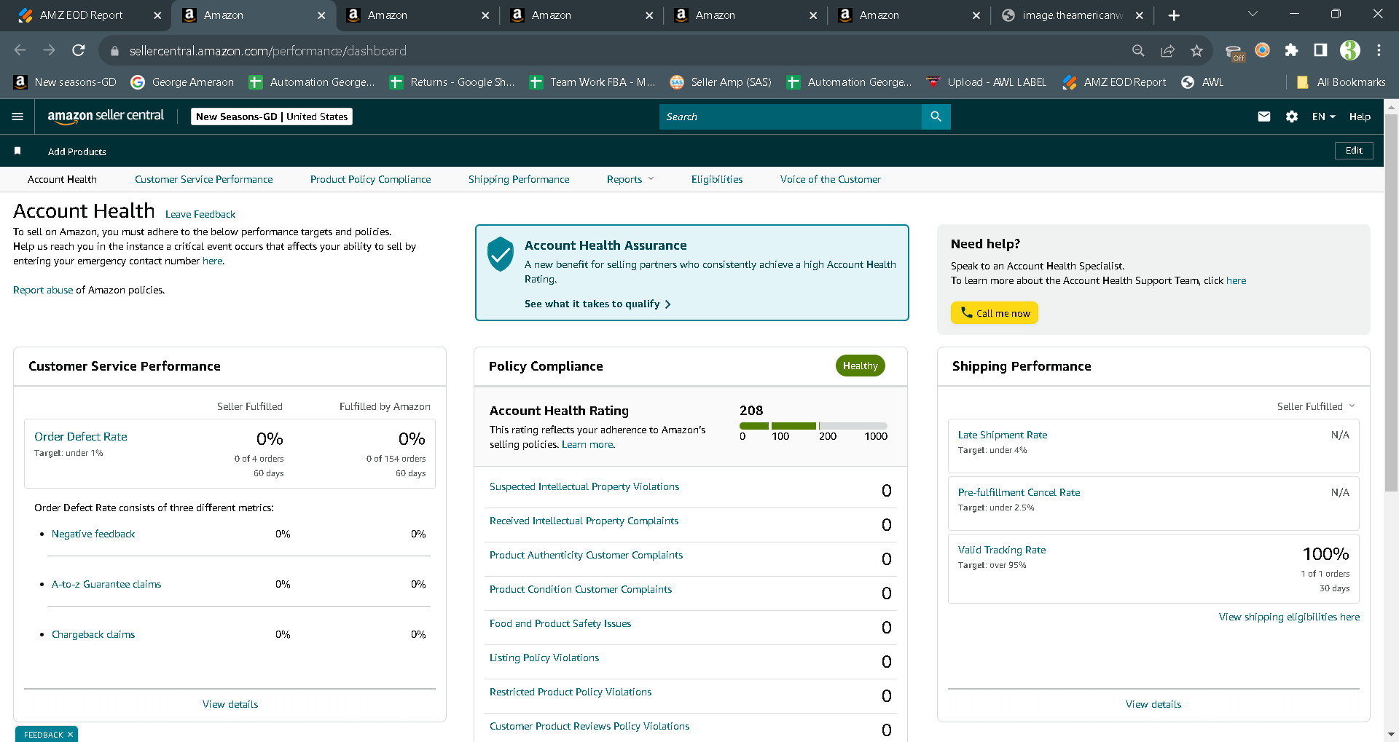The height and width of the screenshot is (742, 1399).
Task: Click the site info lock icon
Action: tap(114, 51)
